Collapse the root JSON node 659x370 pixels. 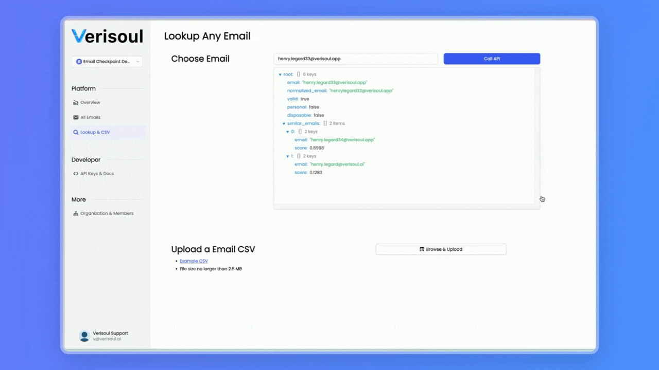click(x=280, y=75)
